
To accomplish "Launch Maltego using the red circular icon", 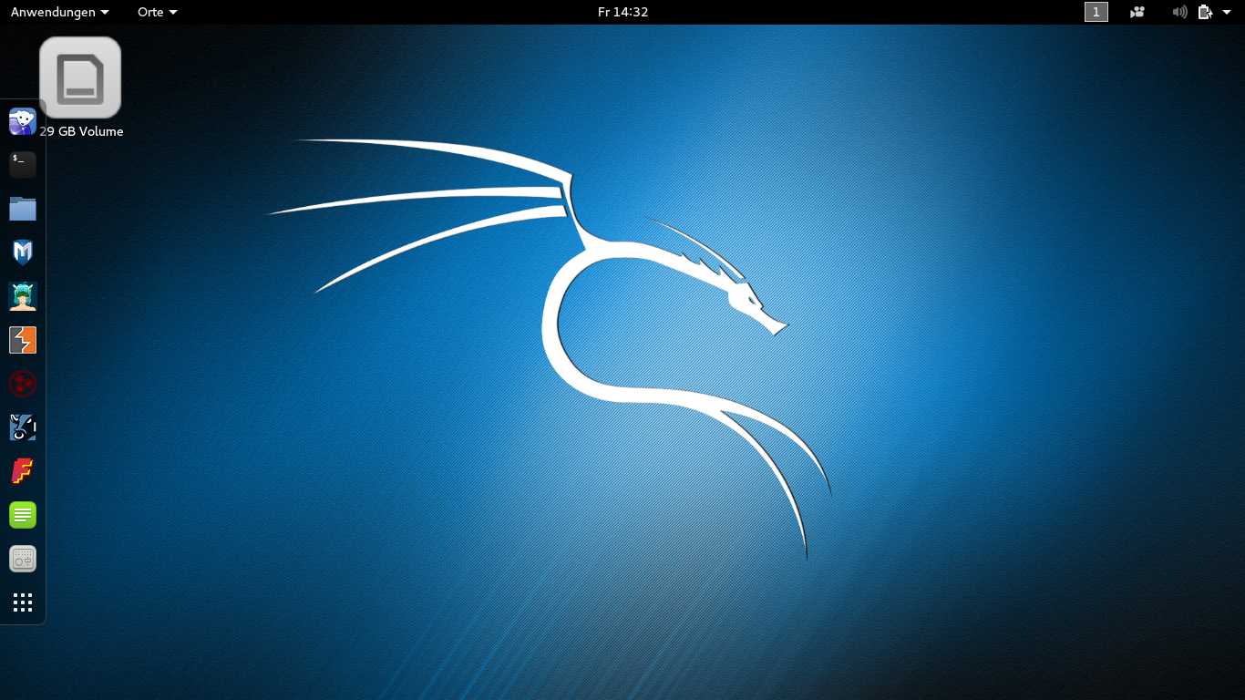I will (23, 384).
